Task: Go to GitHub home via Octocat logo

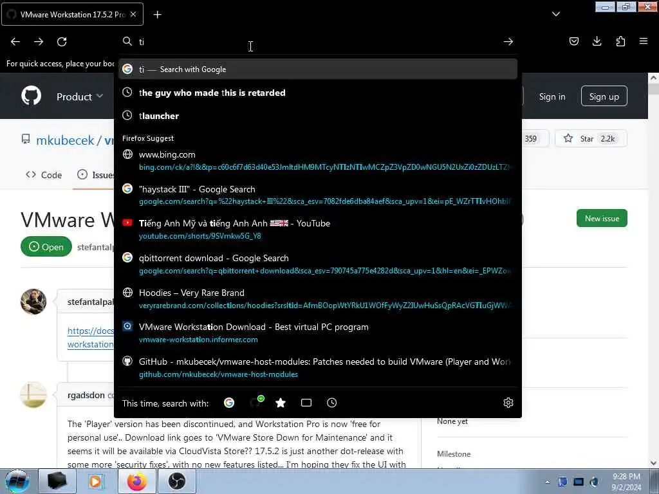Action: click(32, 96)
